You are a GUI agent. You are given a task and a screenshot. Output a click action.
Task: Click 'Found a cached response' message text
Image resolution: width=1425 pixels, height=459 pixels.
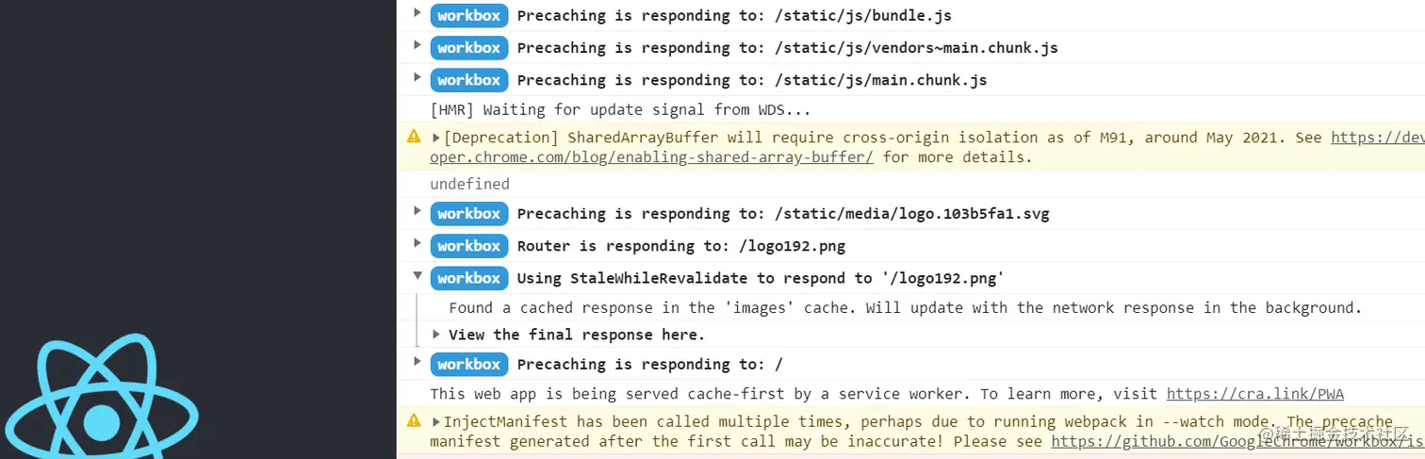906,307
